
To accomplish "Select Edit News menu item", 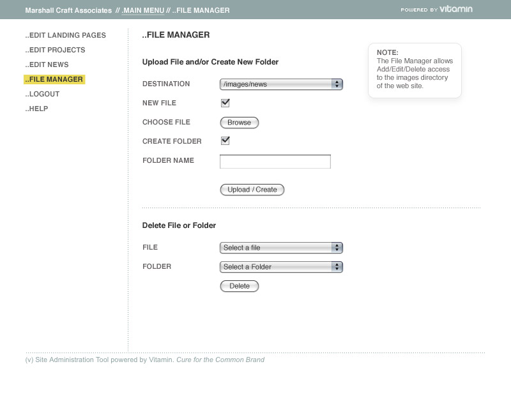I will pyautogui.click(x=47, y=64).
